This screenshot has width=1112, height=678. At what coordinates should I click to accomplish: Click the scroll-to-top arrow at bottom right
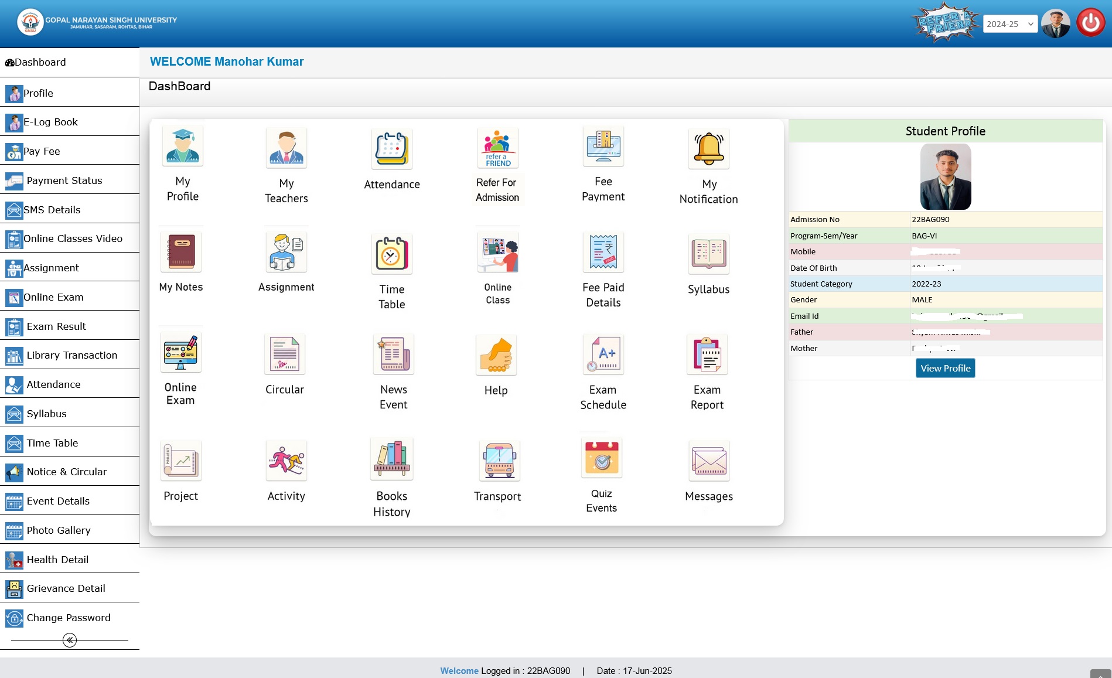(x=1100, y=674)
